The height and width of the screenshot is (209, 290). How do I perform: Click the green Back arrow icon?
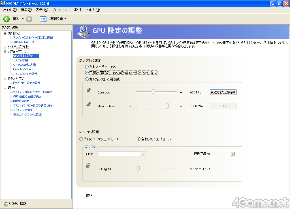[7, 19]
